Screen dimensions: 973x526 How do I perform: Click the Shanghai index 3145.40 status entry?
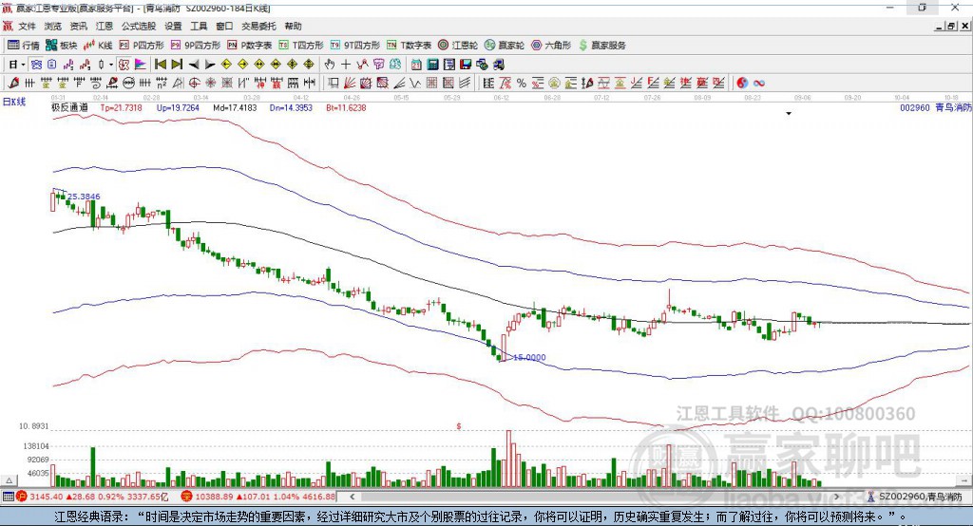[93, 497]
